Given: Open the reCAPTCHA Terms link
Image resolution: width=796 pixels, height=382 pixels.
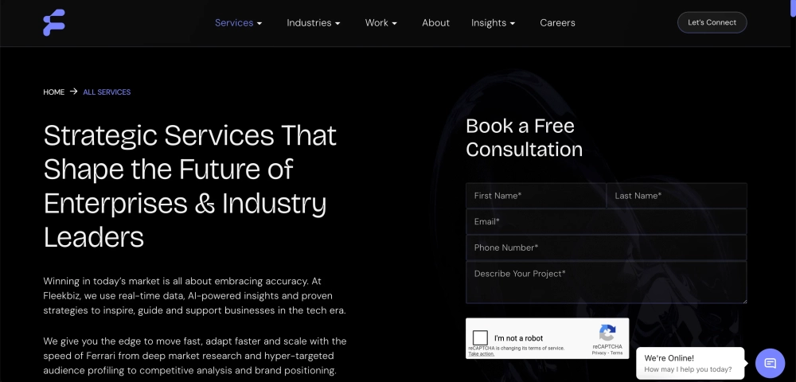Looking at the screenshot, I should (616, 353).
